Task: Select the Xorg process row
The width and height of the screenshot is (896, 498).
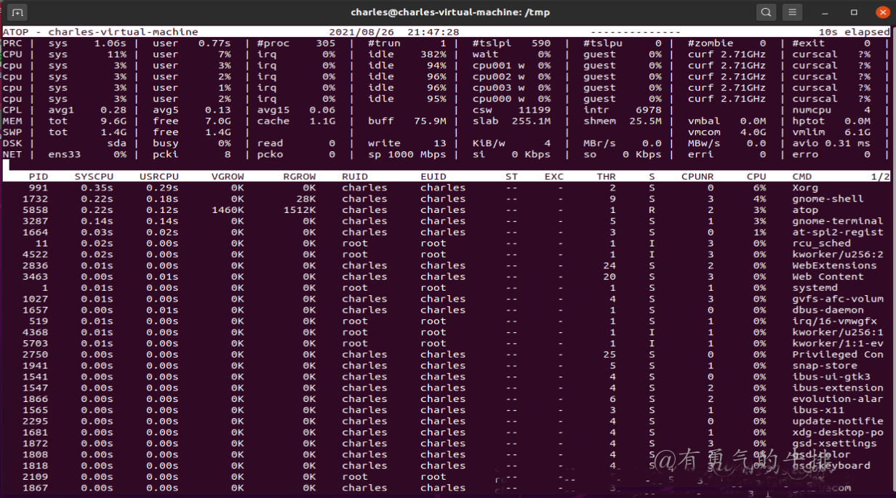Action: tap(447, 188)
